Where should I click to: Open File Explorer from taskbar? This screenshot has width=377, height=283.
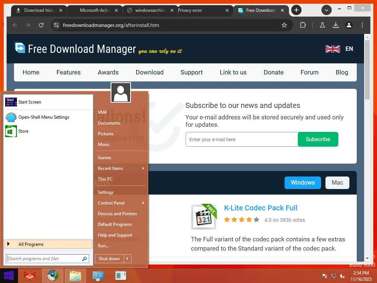(75, 276)
